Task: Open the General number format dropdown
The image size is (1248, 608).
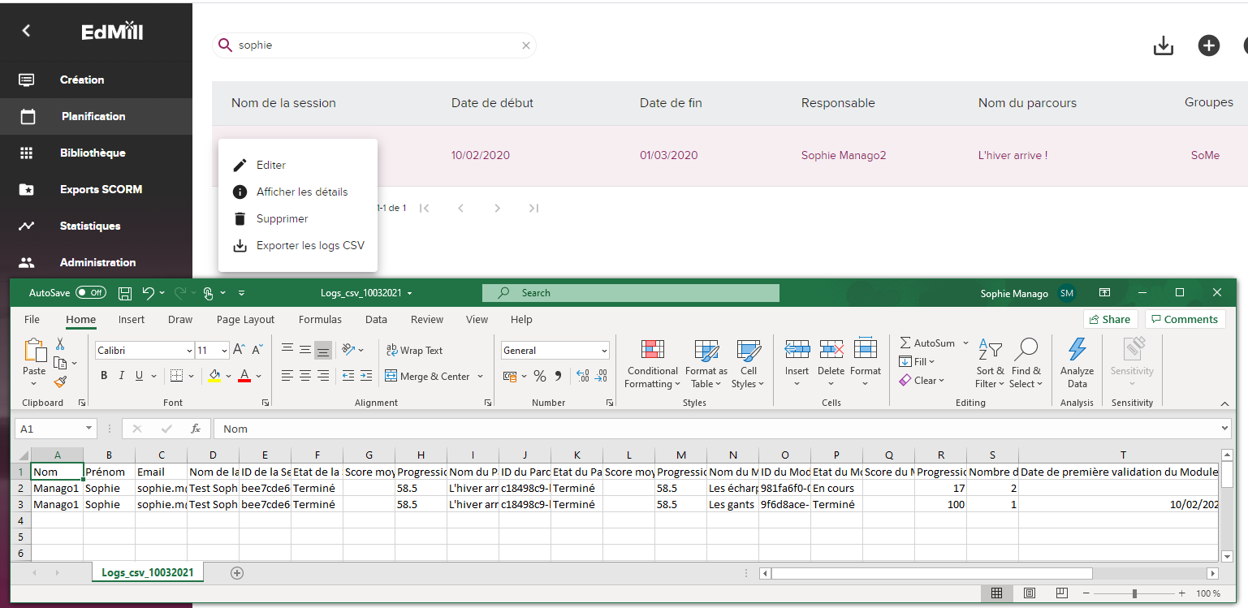Action: coord(604,351)
